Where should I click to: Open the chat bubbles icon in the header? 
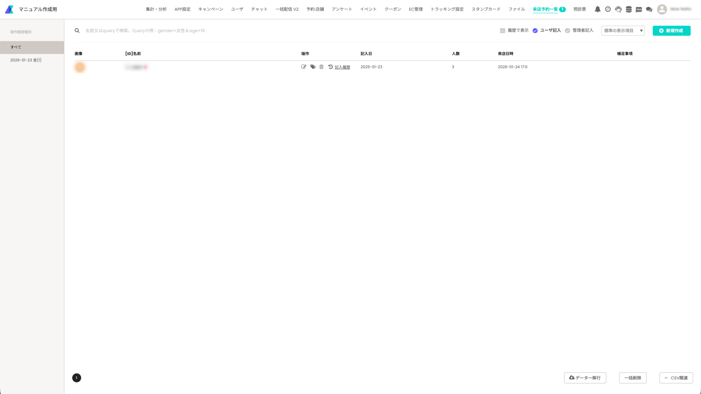pyautogui.click(x=649, y=9)
